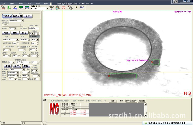Viewport: 193px width, 125px height.
Task: Toggle the 开放 checkbox
Action: tap(22, 29)
